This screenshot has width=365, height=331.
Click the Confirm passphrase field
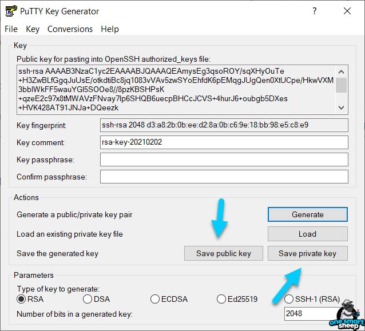[x=224, y=177]
